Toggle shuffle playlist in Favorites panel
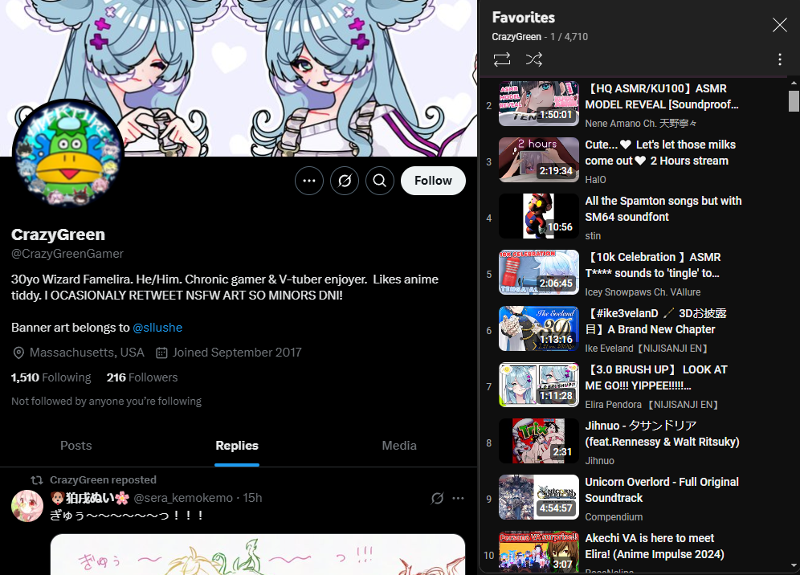The width and height of the screenshot is (800, 575). (x=533, y=59)
